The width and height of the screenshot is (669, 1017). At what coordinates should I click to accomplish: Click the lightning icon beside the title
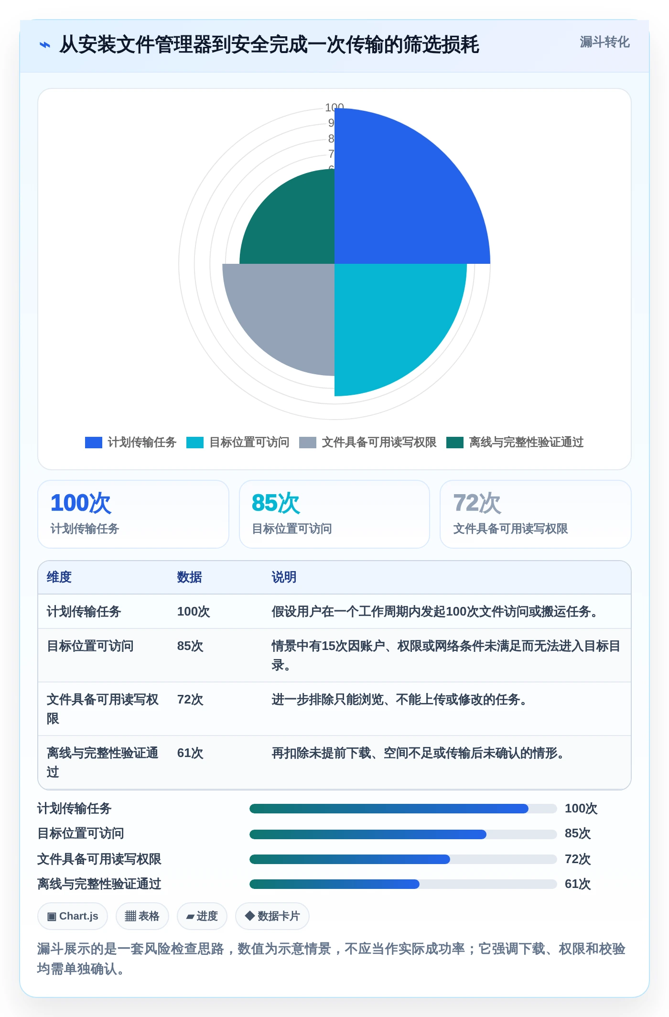click(44, 45)
